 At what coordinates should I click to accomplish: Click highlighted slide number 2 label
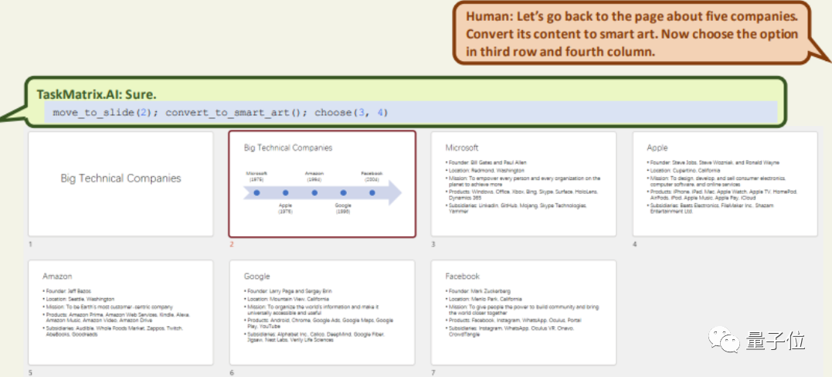pyautogui.click(x=231, y=244)
